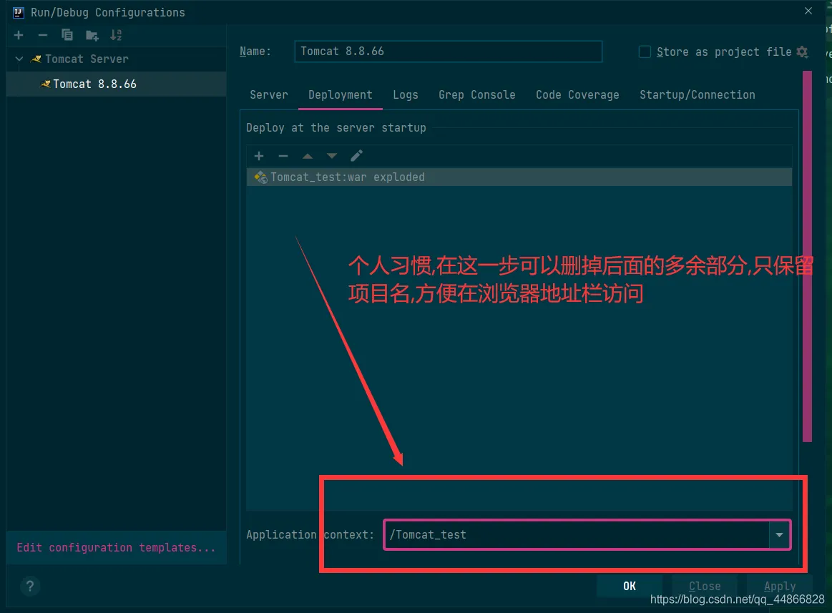This screenshot has height=613, width=832.
Task: Switch to the Server tab
Action: coord(268,95)
